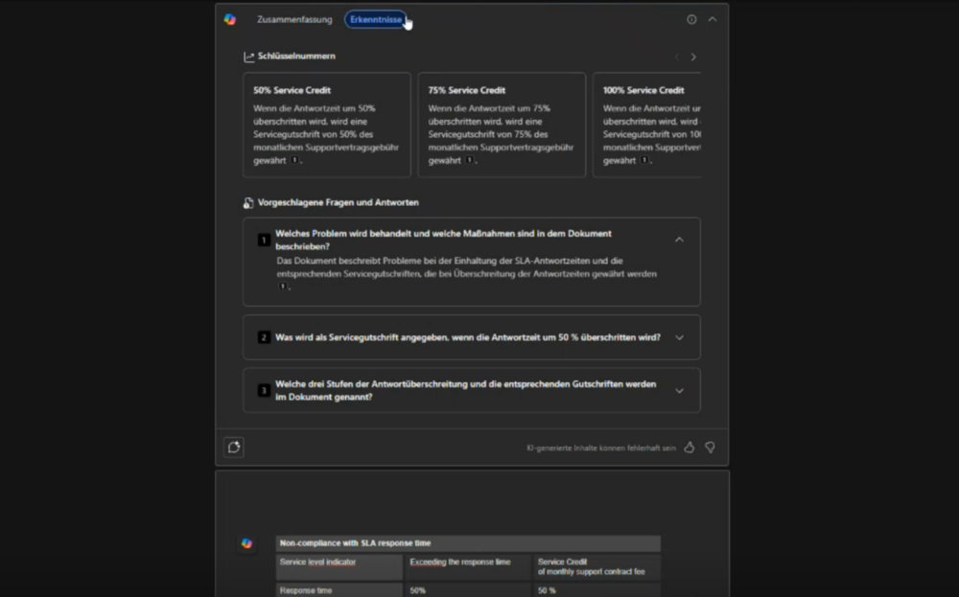Click citation 1 under the first answer
The image size is (959, 597).
283,286
